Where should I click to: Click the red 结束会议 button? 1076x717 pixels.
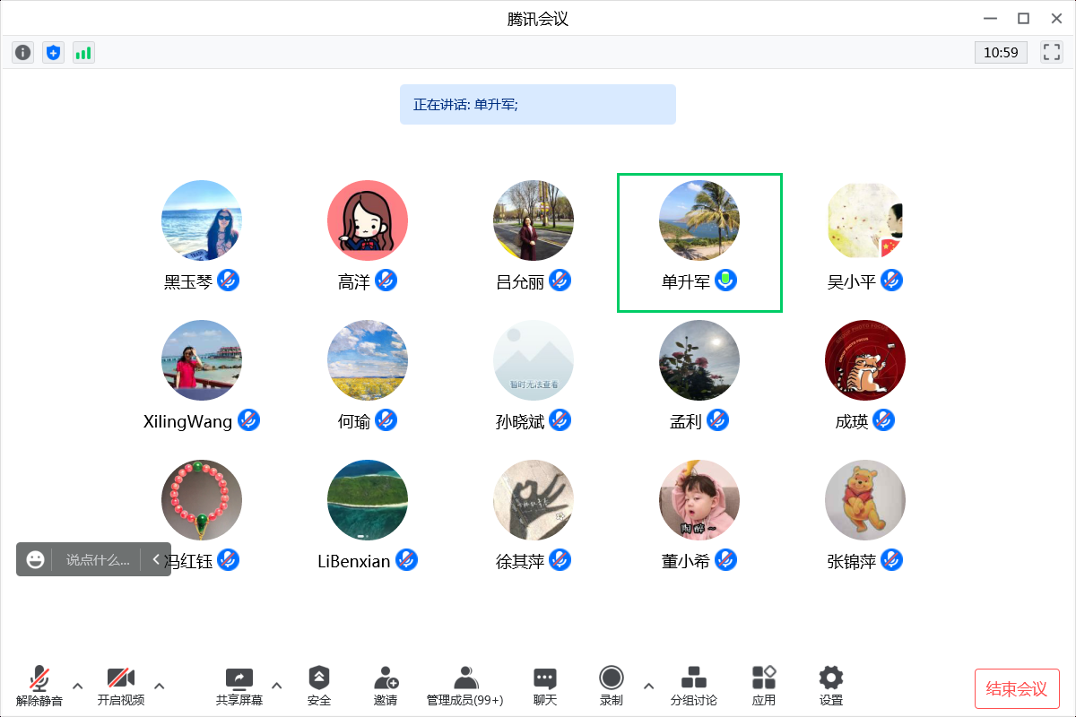(x=1017, y=688)
